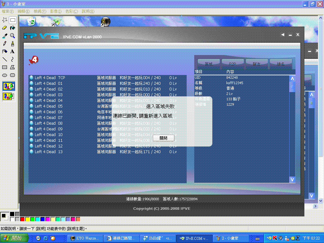Select the Eraser tool in Paint
324x243 pixels.
(4, 28)
